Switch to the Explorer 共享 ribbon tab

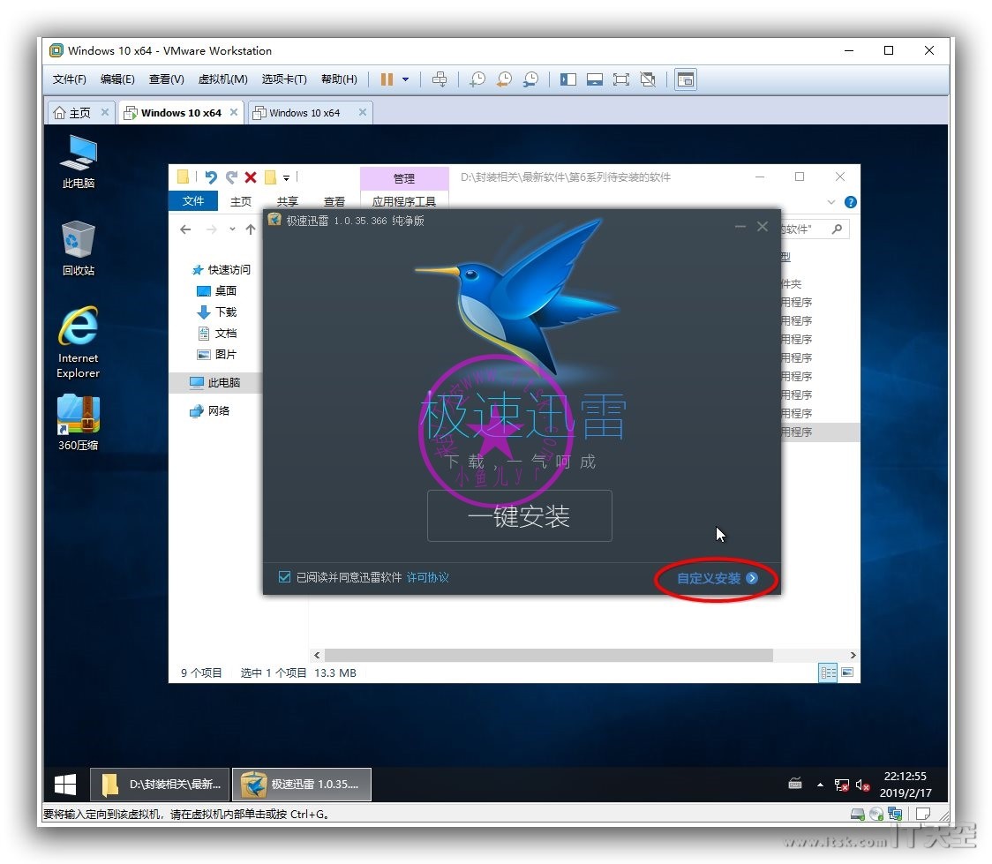click(x=287, y=201)
